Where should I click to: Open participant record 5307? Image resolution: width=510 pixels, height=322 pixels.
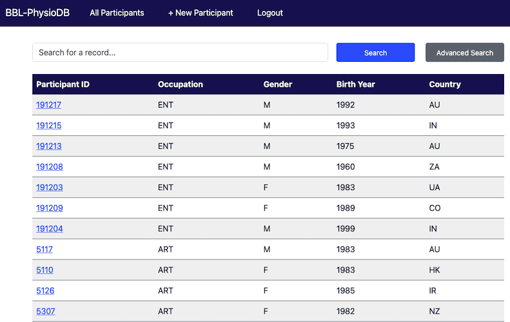[x=46, y=311]
